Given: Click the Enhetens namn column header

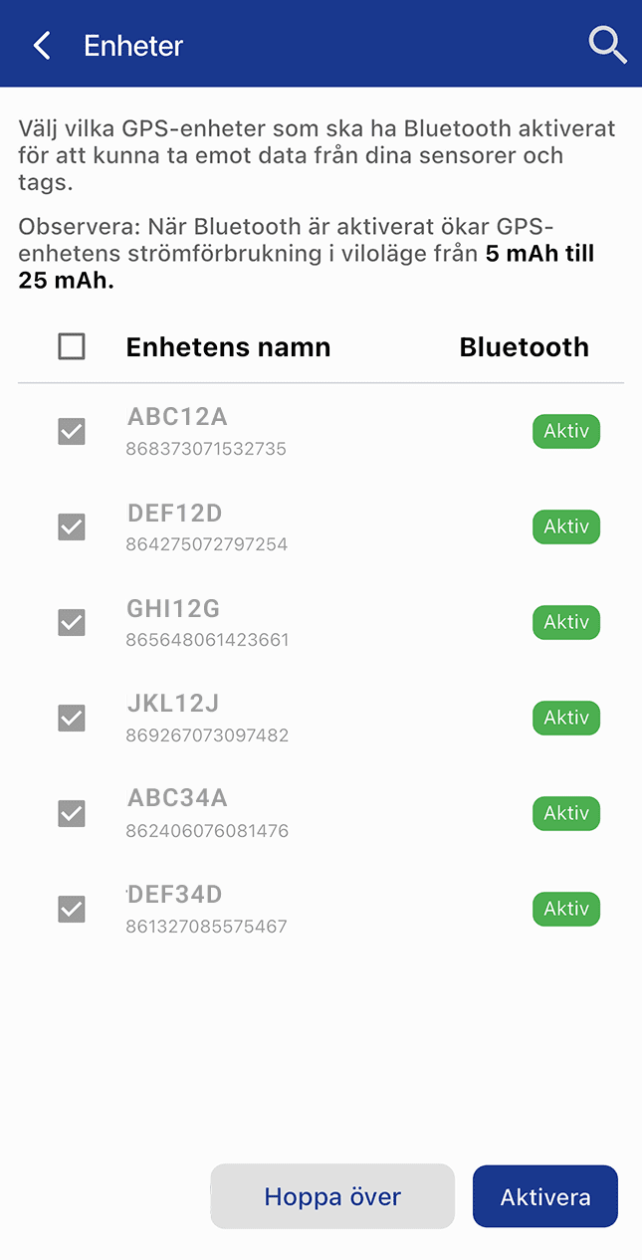Looking at the screenshot, I should pos(228,347).
